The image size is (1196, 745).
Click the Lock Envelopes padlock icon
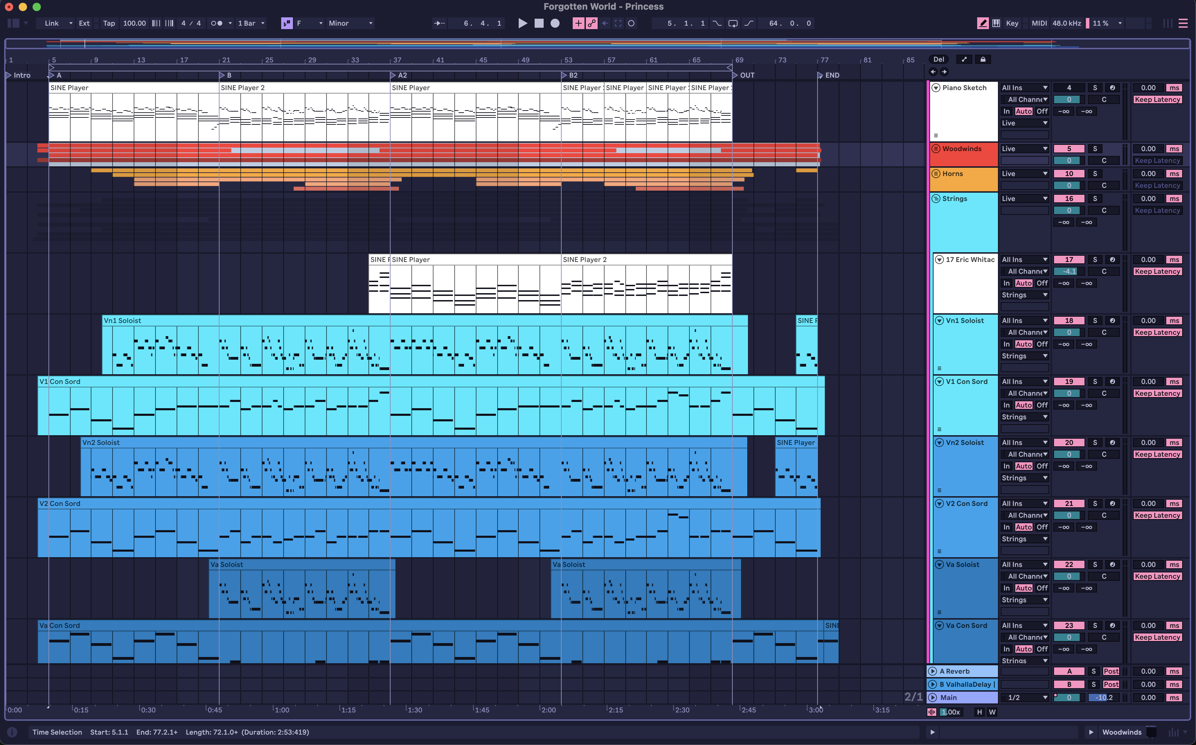click(x=983, y=60)
